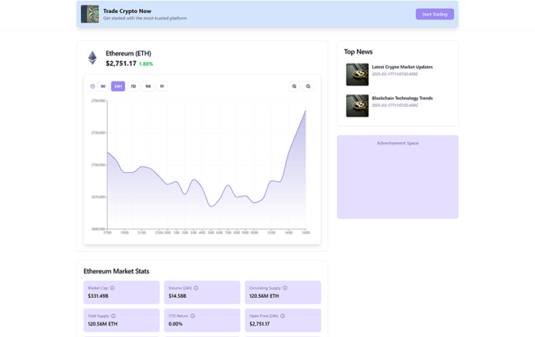Open the Market Cap info icon
Viewport: 535px width, 337px height.
(112, 288)
